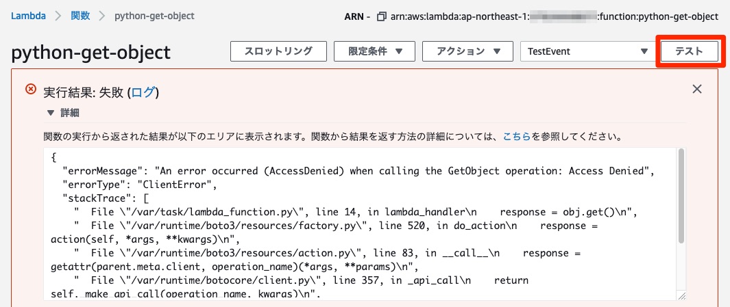Viewport: 730px width, 307px height.
Task: Click the output area resize handle
Action: 680,295
